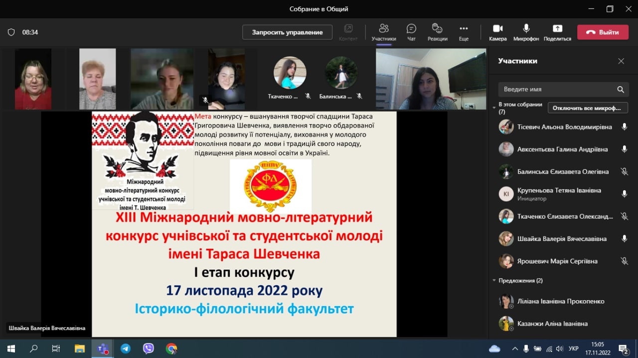Open the More (Еще) options icon
Screen dimensions: 638x358
464,32
